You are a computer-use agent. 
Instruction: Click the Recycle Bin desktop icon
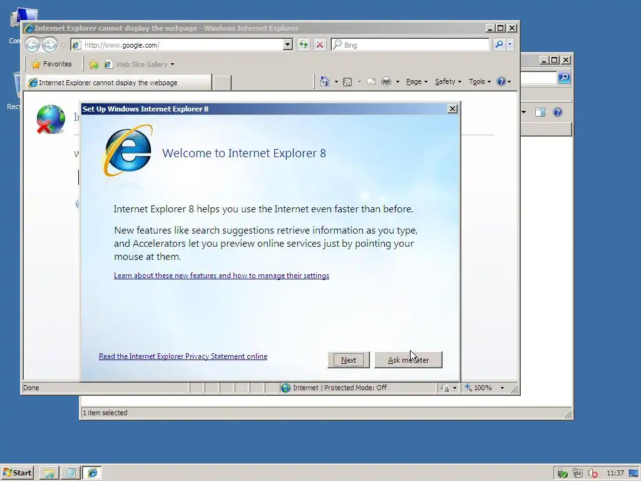tap(13, 91)
